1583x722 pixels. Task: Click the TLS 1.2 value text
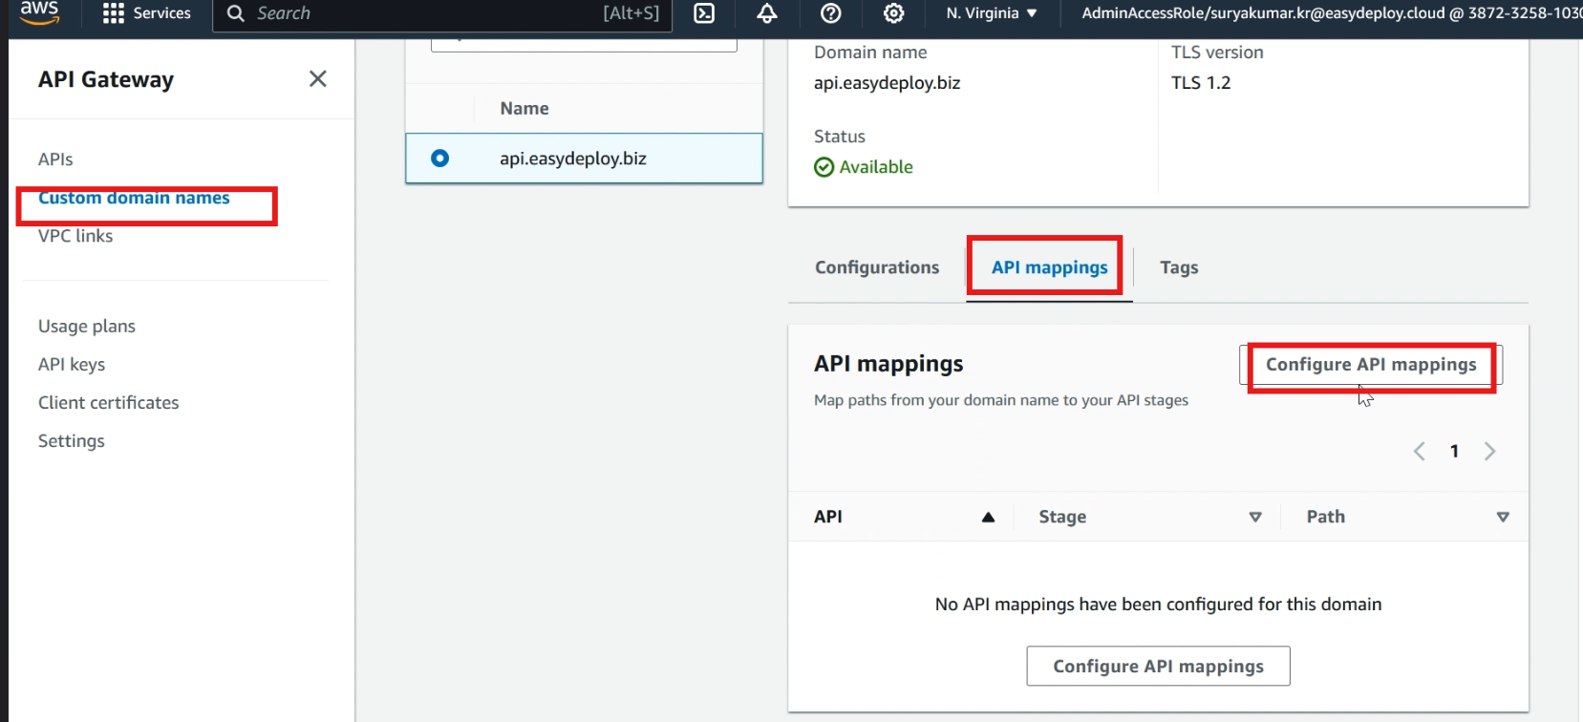[1201, 83]
